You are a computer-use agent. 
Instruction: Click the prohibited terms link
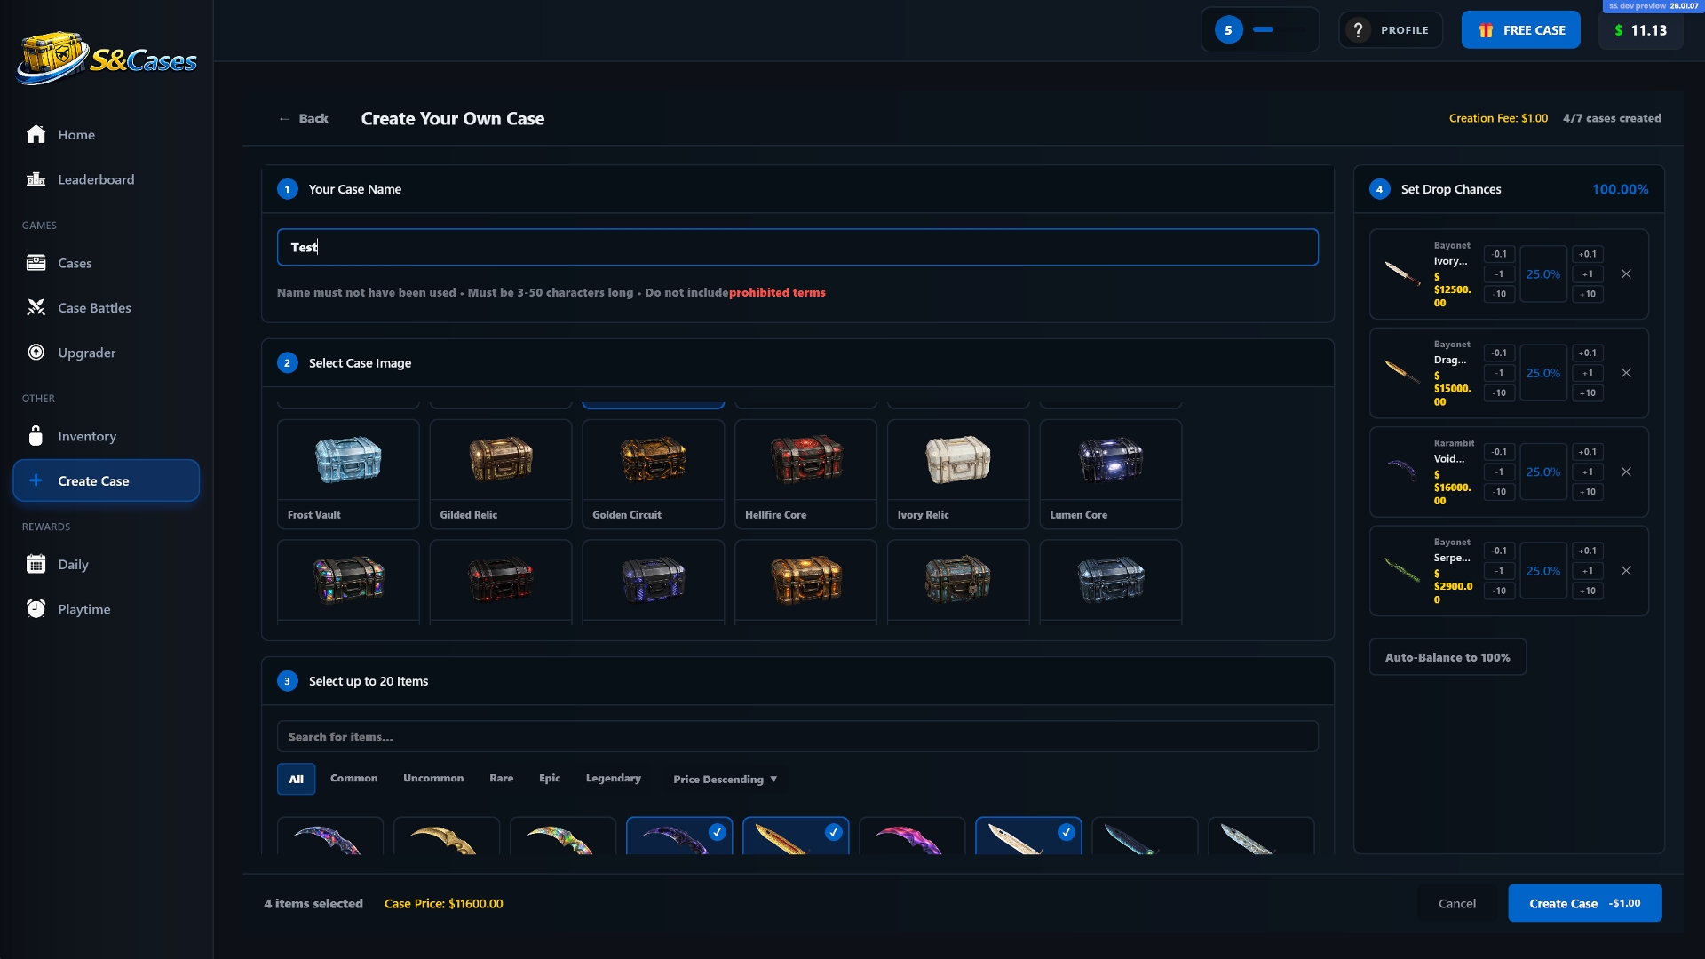point(777,292)
